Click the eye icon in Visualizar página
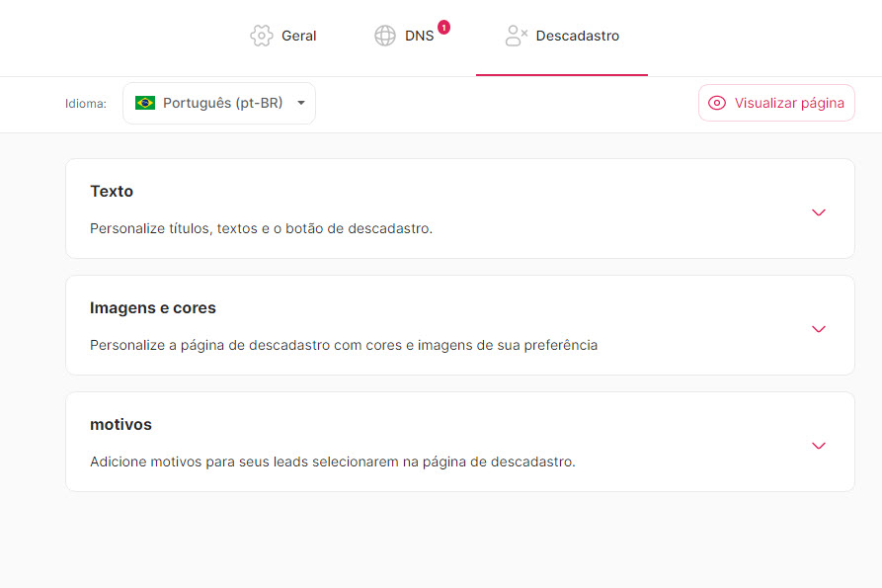882x588 pixels. pyautogui.click(x=717, y=103)
